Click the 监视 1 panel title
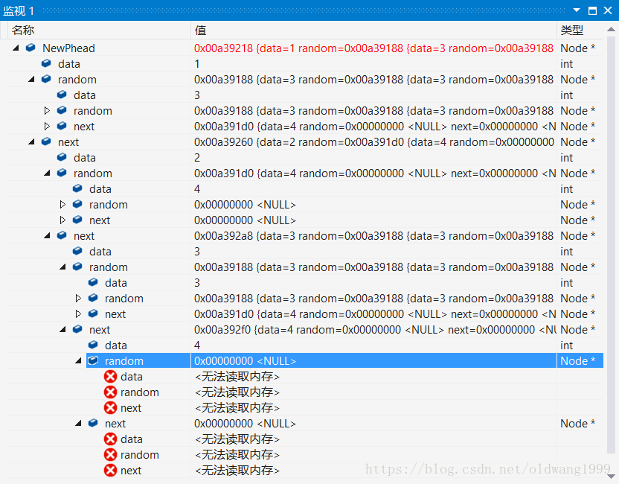The image size is (619, 484). click(19, 10)
